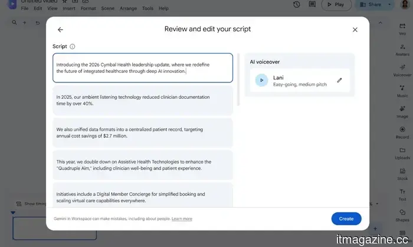The image size is (413, 247).
Task: Click the add scene plus button at bottom right
Action: 375,229
